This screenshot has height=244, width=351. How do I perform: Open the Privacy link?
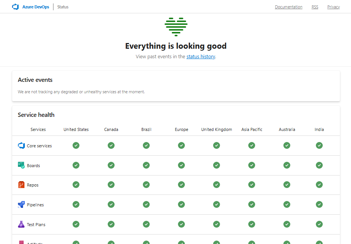(x=333, y=7)
